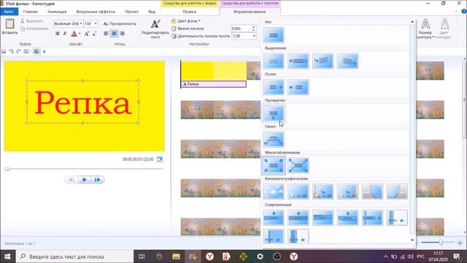Viewport: 467px width, 263px height.
Task: Apply second Современные effect in top row
Action: coord(298,218)
